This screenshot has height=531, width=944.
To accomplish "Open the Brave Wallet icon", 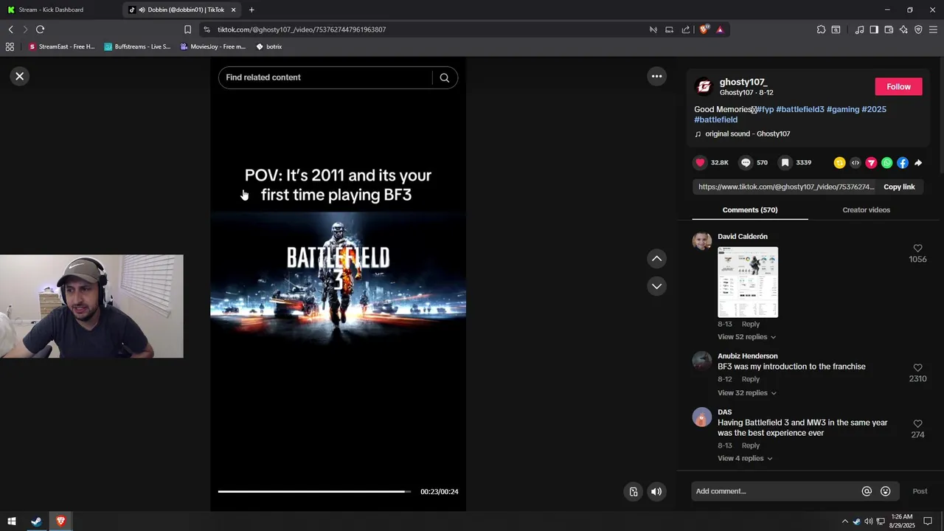I will pyautogui.click(x=889, y=29).
